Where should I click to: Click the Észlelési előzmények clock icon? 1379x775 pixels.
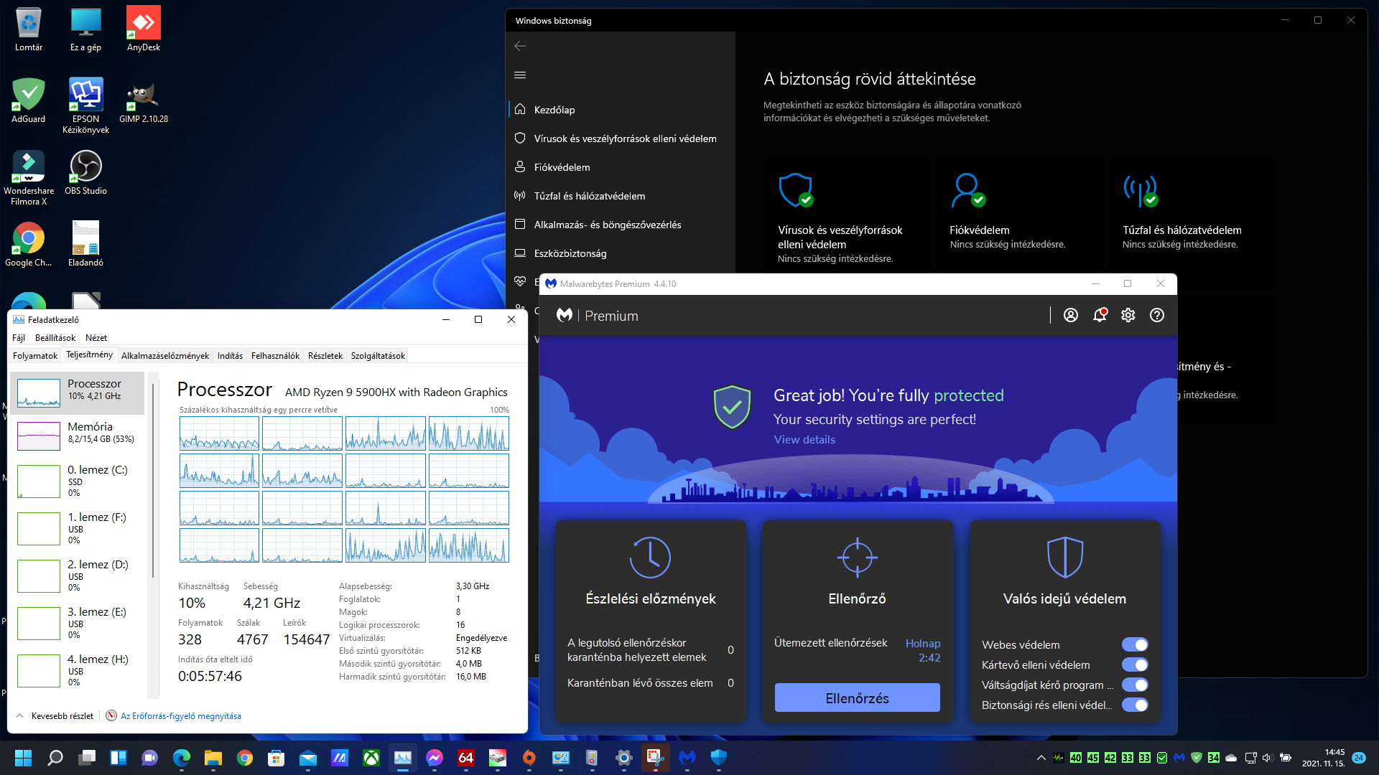click(650, 557)
